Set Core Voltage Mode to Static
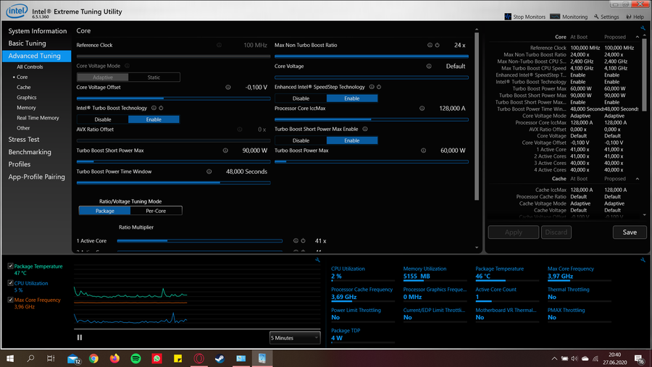The image size is (652, 367). (154, 77)
